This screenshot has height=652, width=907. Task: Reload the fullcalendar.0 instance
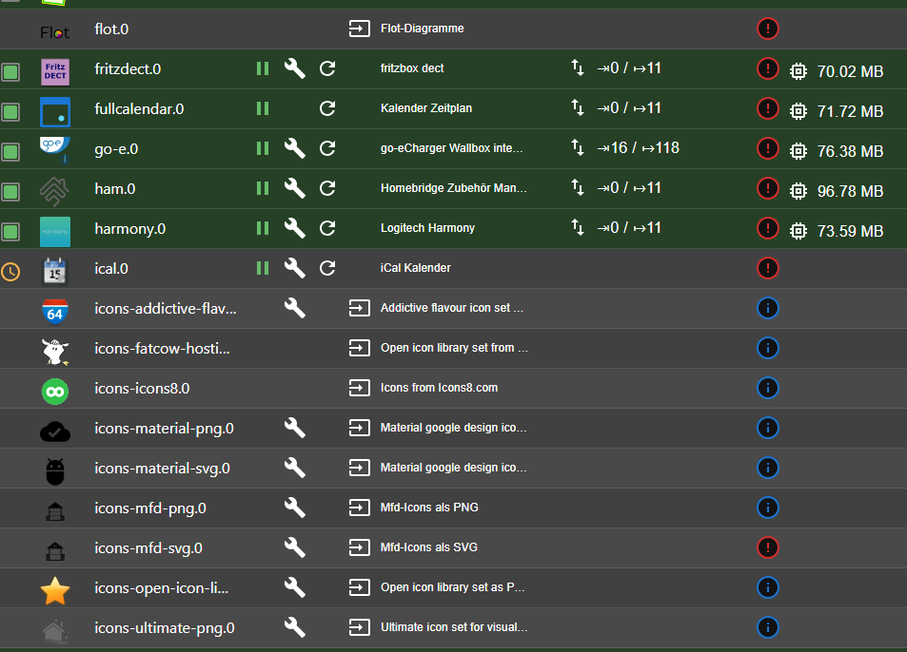327,108
